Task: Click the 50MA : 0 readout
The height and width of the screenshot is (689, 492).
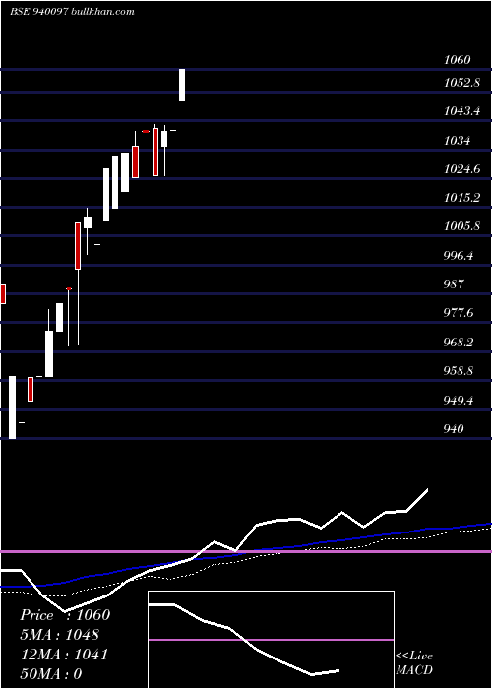Action: (x=51, y=674)
